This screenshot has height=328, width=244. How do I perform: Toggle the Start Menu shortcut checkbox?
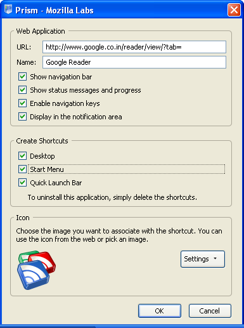point(22,169)
